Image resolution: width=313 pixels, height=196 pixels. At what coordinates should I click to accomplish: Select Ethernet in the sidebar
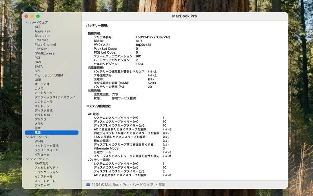point(41,40)
